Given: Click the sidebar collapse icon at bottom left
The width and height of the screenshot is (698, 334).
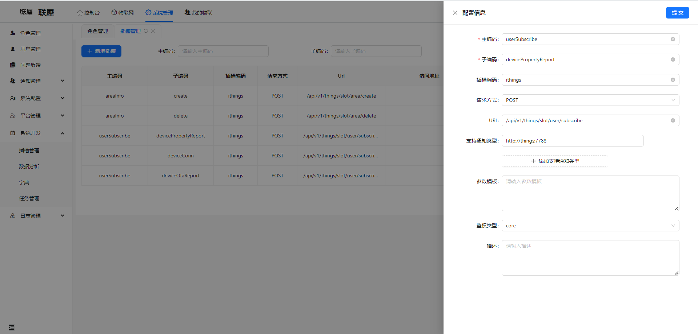Looking at the screenshot, I should 12,327.
